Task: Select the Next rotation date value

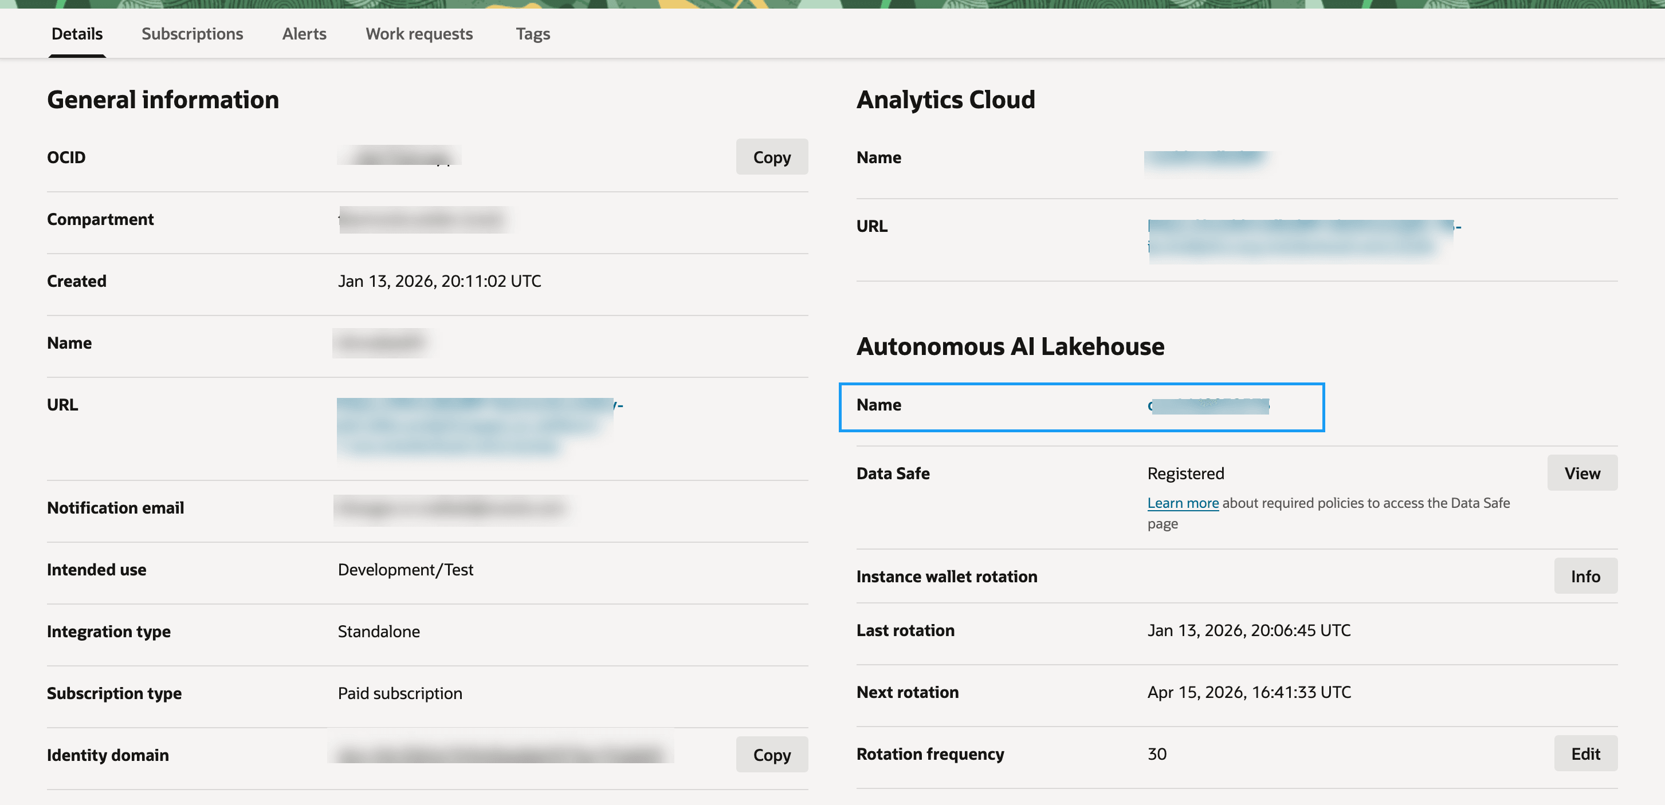Action: tap(1248, 692)
